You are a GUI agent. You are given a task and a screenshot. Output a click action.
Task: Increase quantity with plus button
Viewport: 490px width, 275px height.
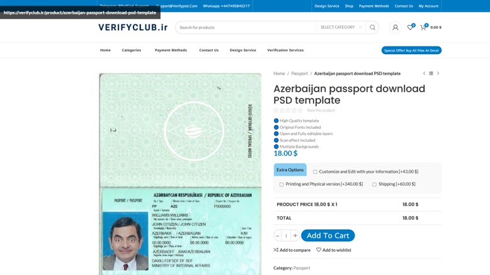click(x=295, y=235)
